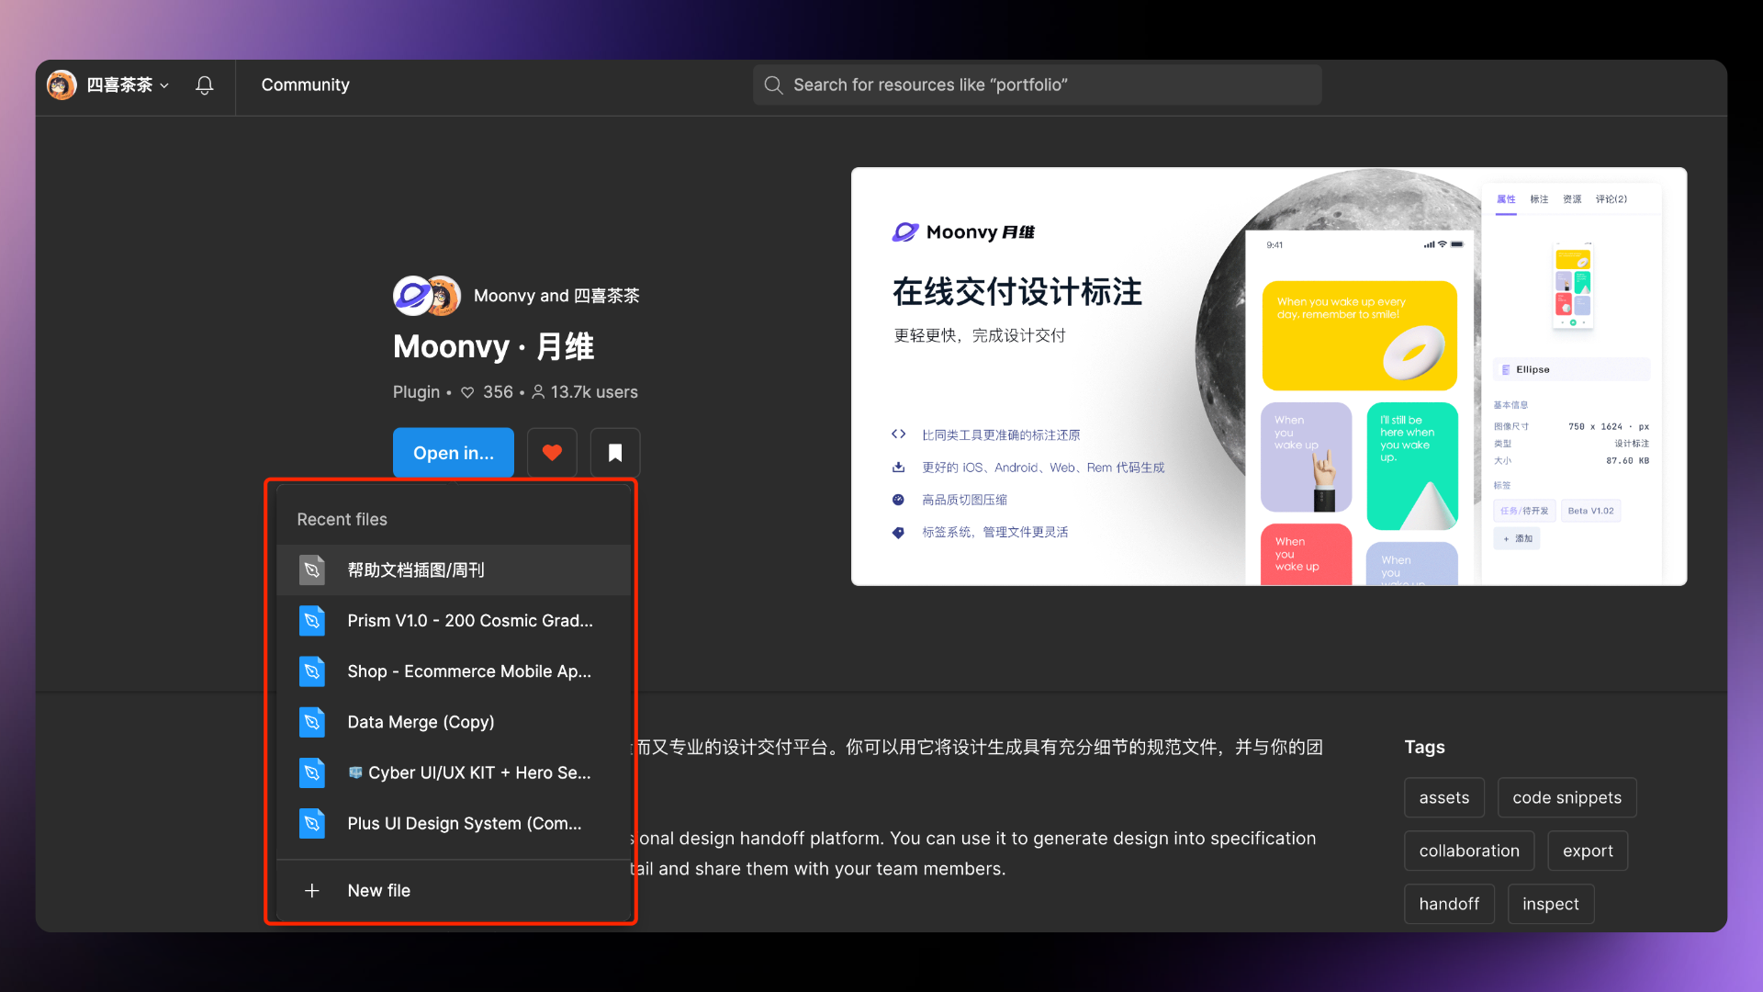
Task: Toggle the red heart like button
Action: point(551,452)
